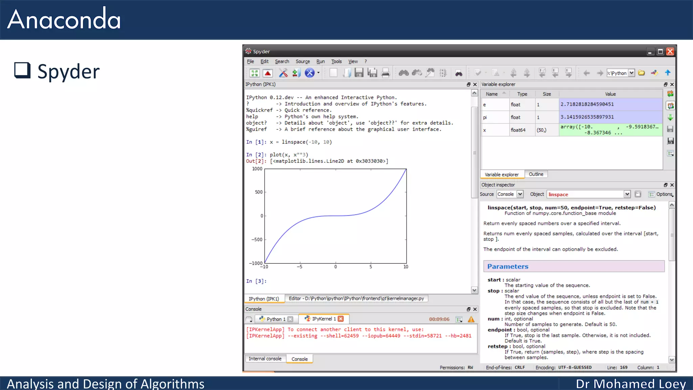Screen dimensions: 693x390
Task: Open the Options button in Object inspector
Action: pyautogui.click(x=661, y=194)
